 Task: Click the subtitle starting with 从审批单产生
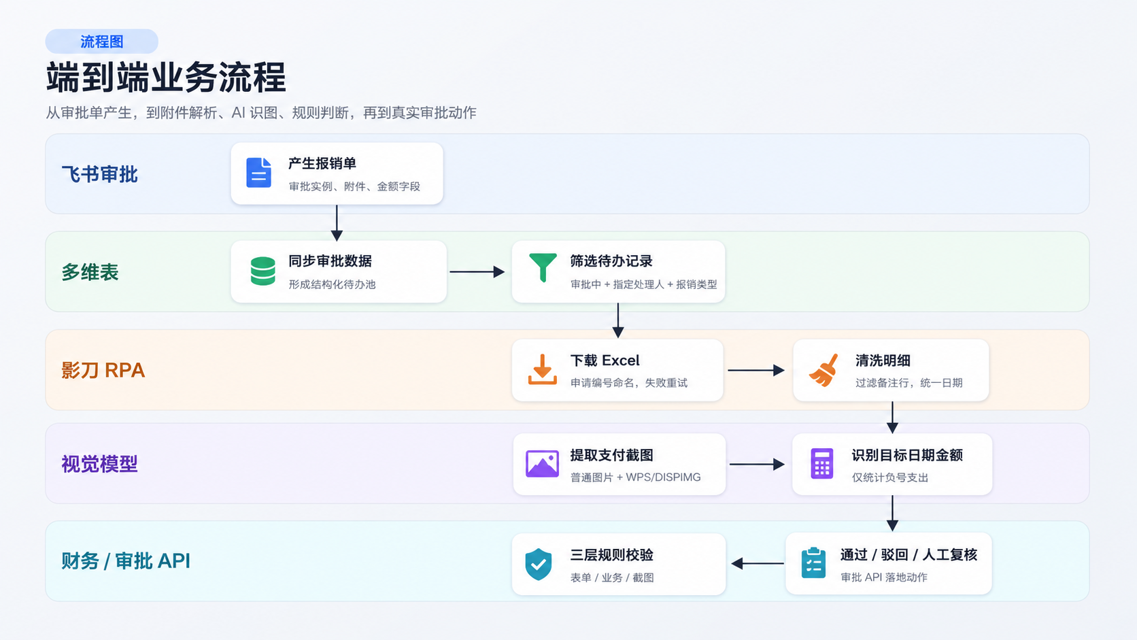tap(261, 113)
